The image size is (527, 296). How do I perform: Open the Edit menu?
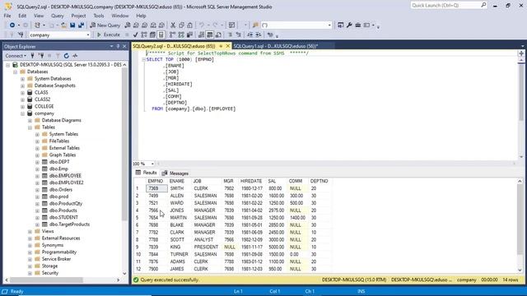coord(22,16)
